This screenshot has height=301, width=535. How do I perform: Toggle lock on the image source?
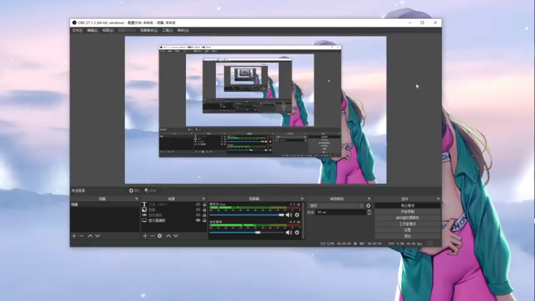point(205,209)
